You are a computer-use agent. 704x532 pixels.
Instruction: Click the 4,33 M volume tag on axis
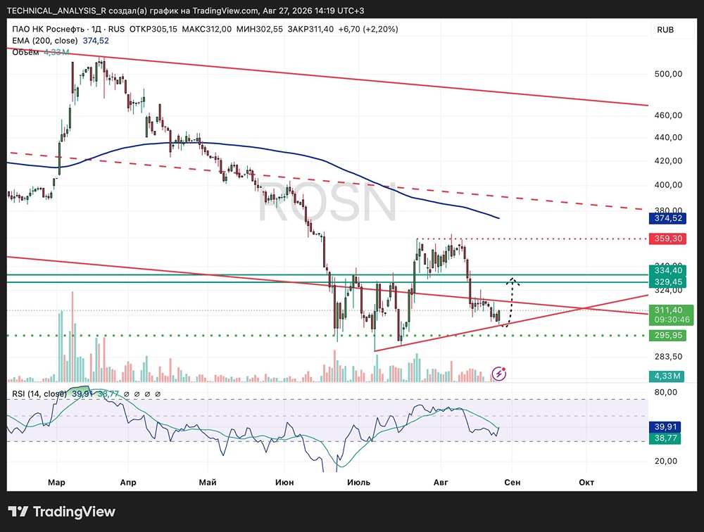(x=667, y=376)
